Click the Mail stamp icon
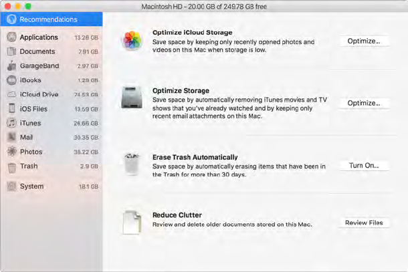This screenshot has width=408, height=272. tap(12, 137)
